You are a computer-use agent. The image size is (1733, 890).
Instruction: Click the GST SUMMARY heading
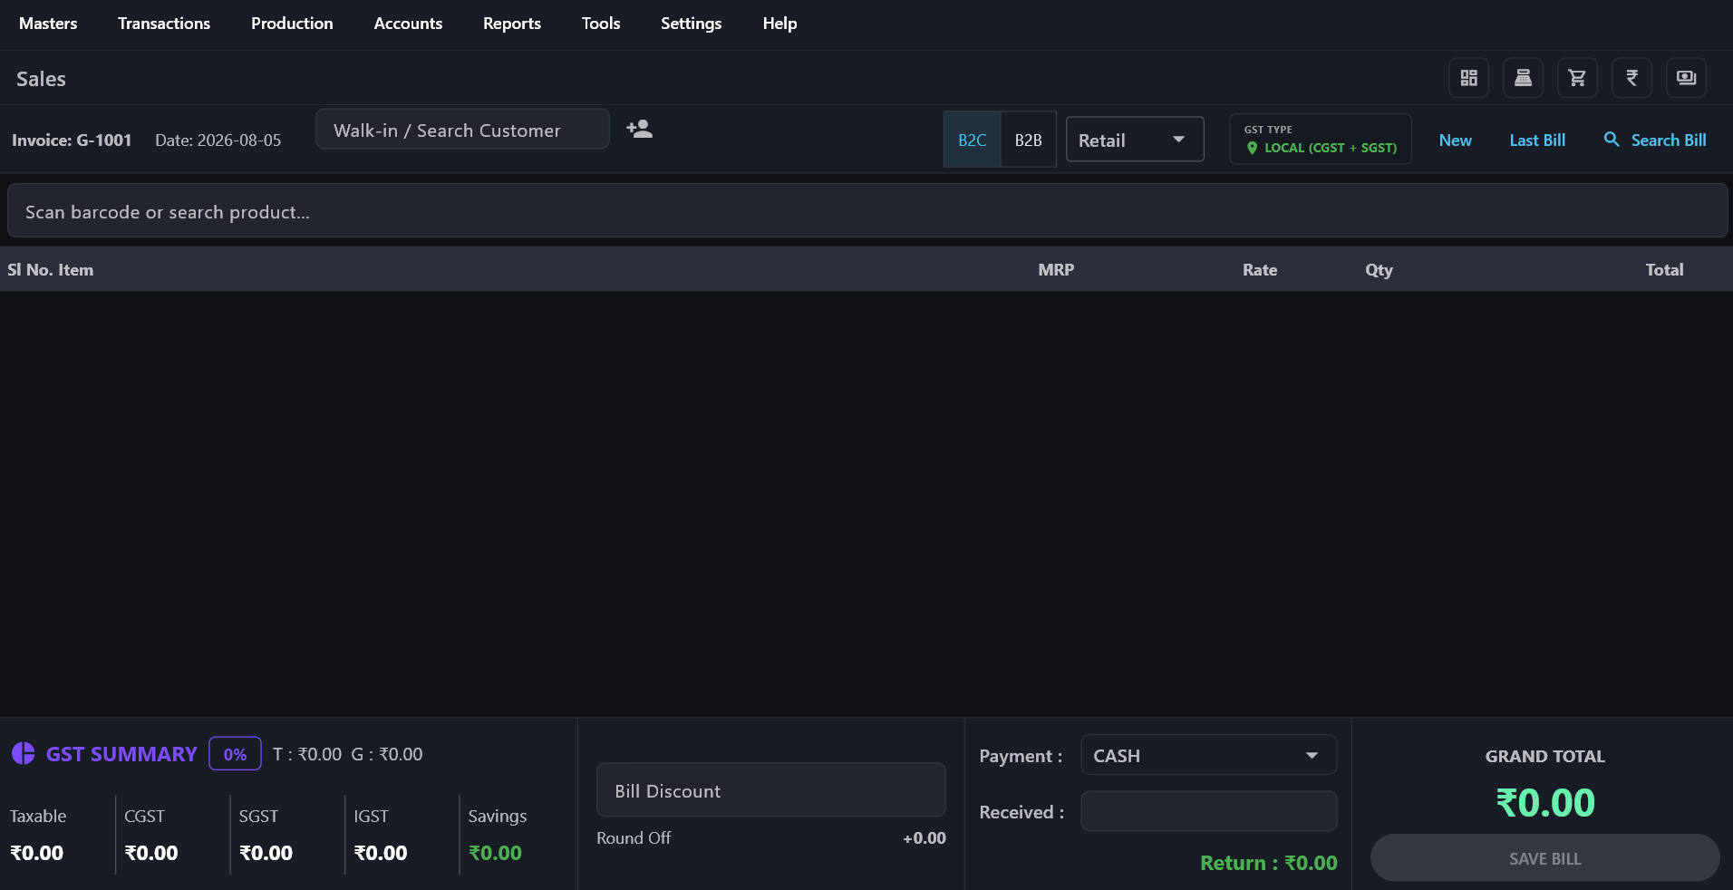(121, 754)
